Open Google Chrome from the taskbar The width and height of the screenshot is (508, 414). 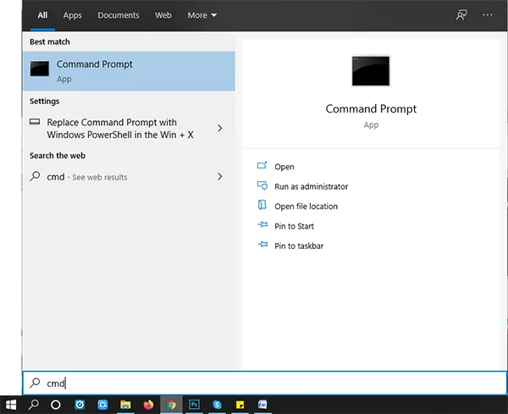pyautogui.click(x=172, y=405)
